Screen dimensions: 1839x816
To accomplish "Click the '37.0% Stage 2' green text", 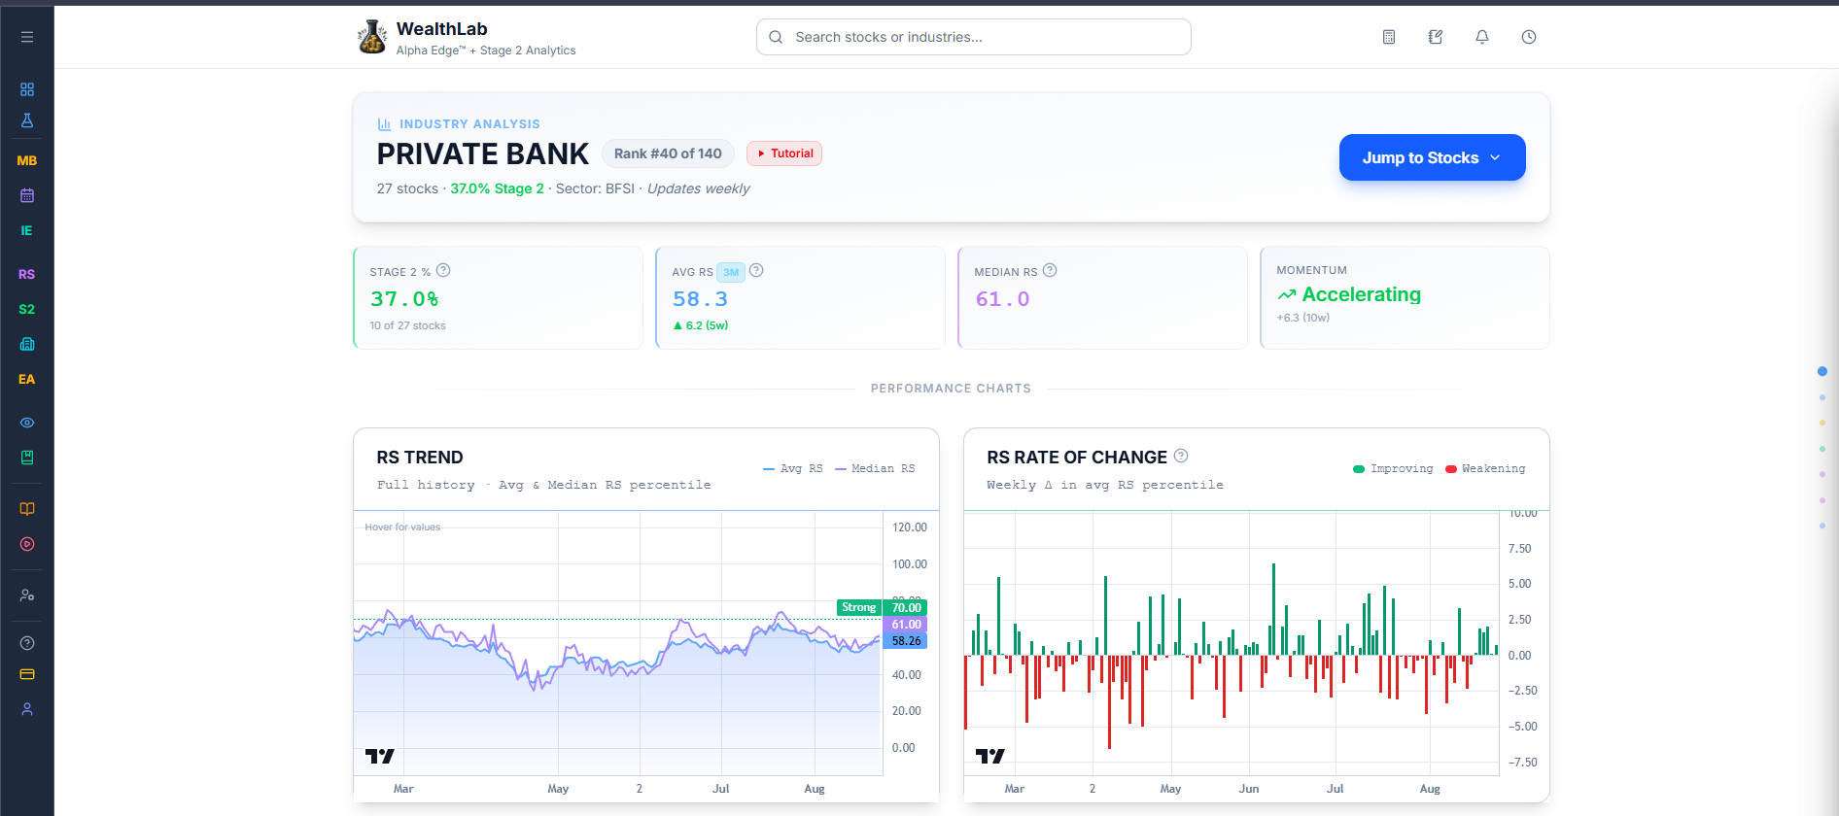I will tap(497, 188).
